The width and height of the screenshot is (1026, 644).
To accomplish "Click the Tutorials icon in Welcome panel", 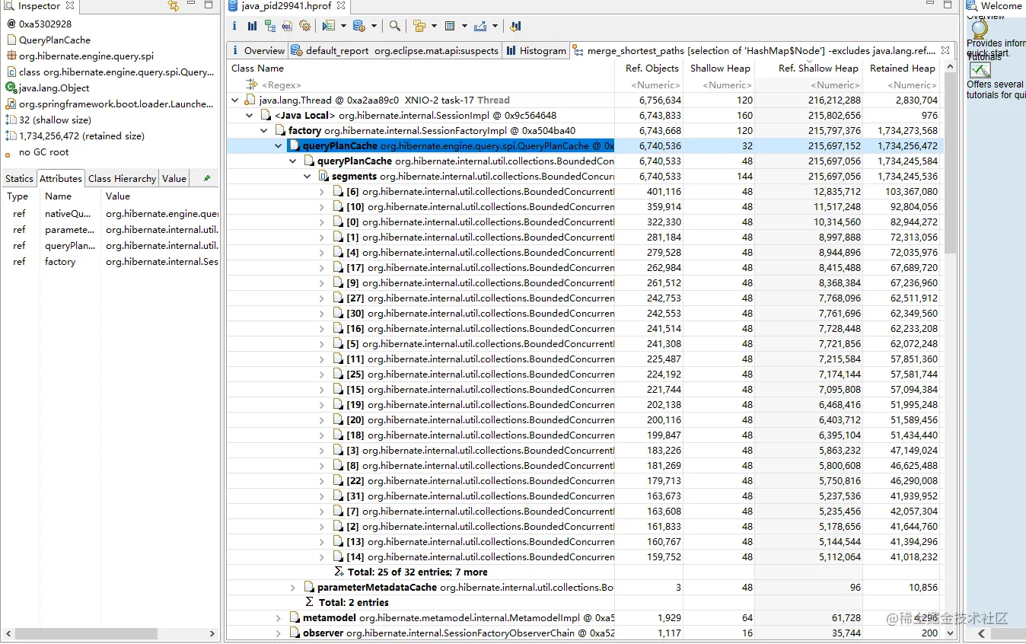I will (x=980, y=70).
